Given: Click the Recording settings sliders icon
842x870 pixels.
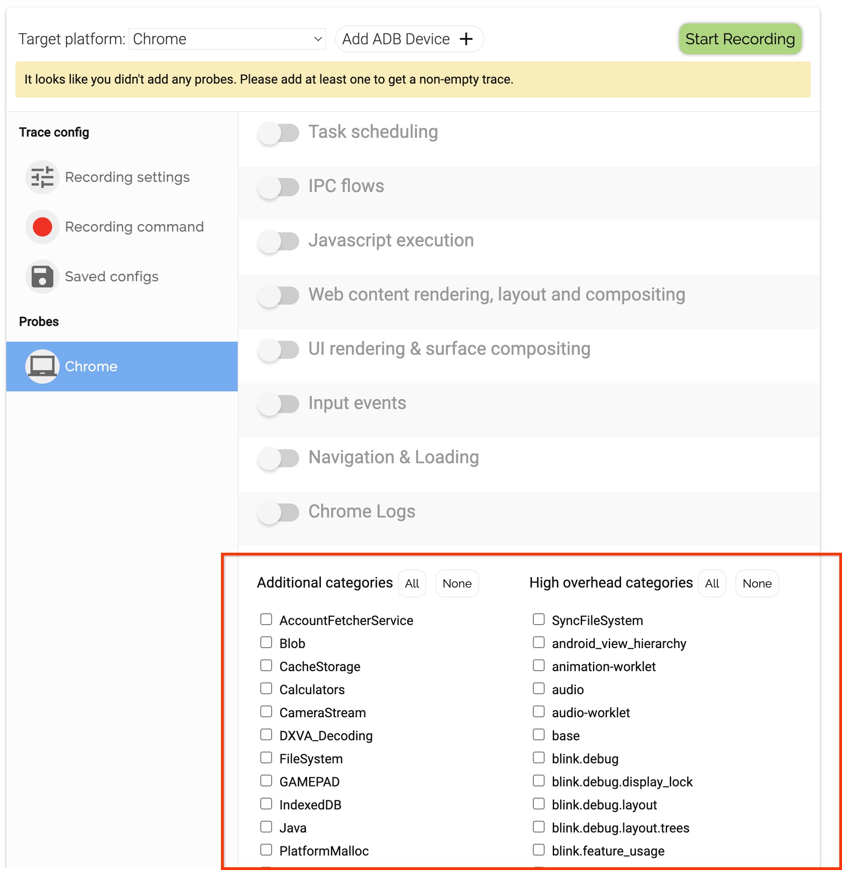Looking at the screenshot, I should [x=42, y=177].
